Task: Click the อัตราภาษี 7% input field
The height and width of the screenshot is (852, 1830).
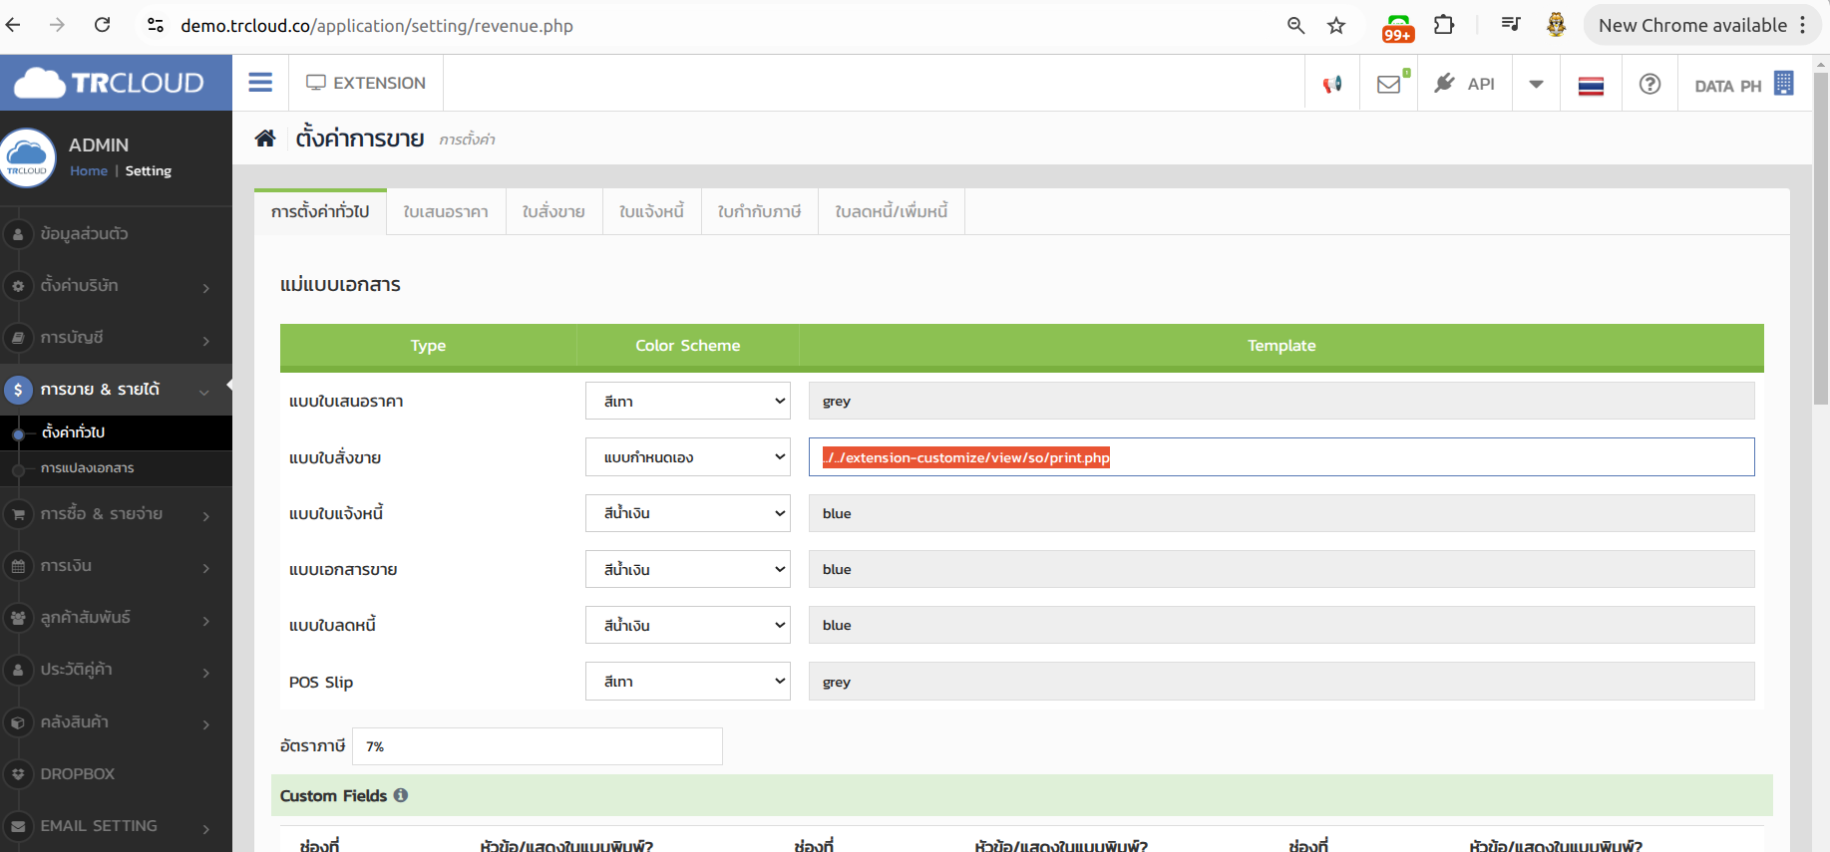Action: click(537, 746)
